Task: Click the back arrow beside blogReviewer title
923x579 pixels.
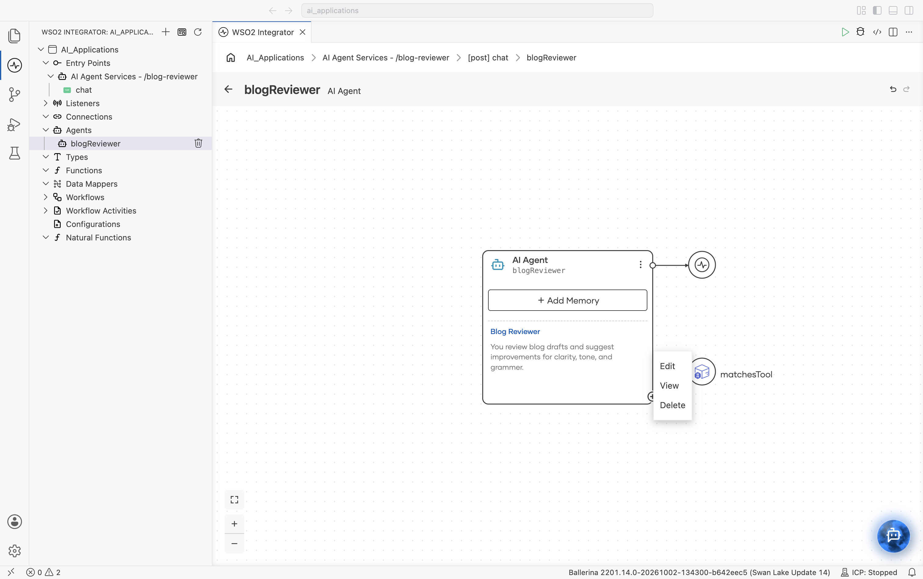Action: [228, 89]
